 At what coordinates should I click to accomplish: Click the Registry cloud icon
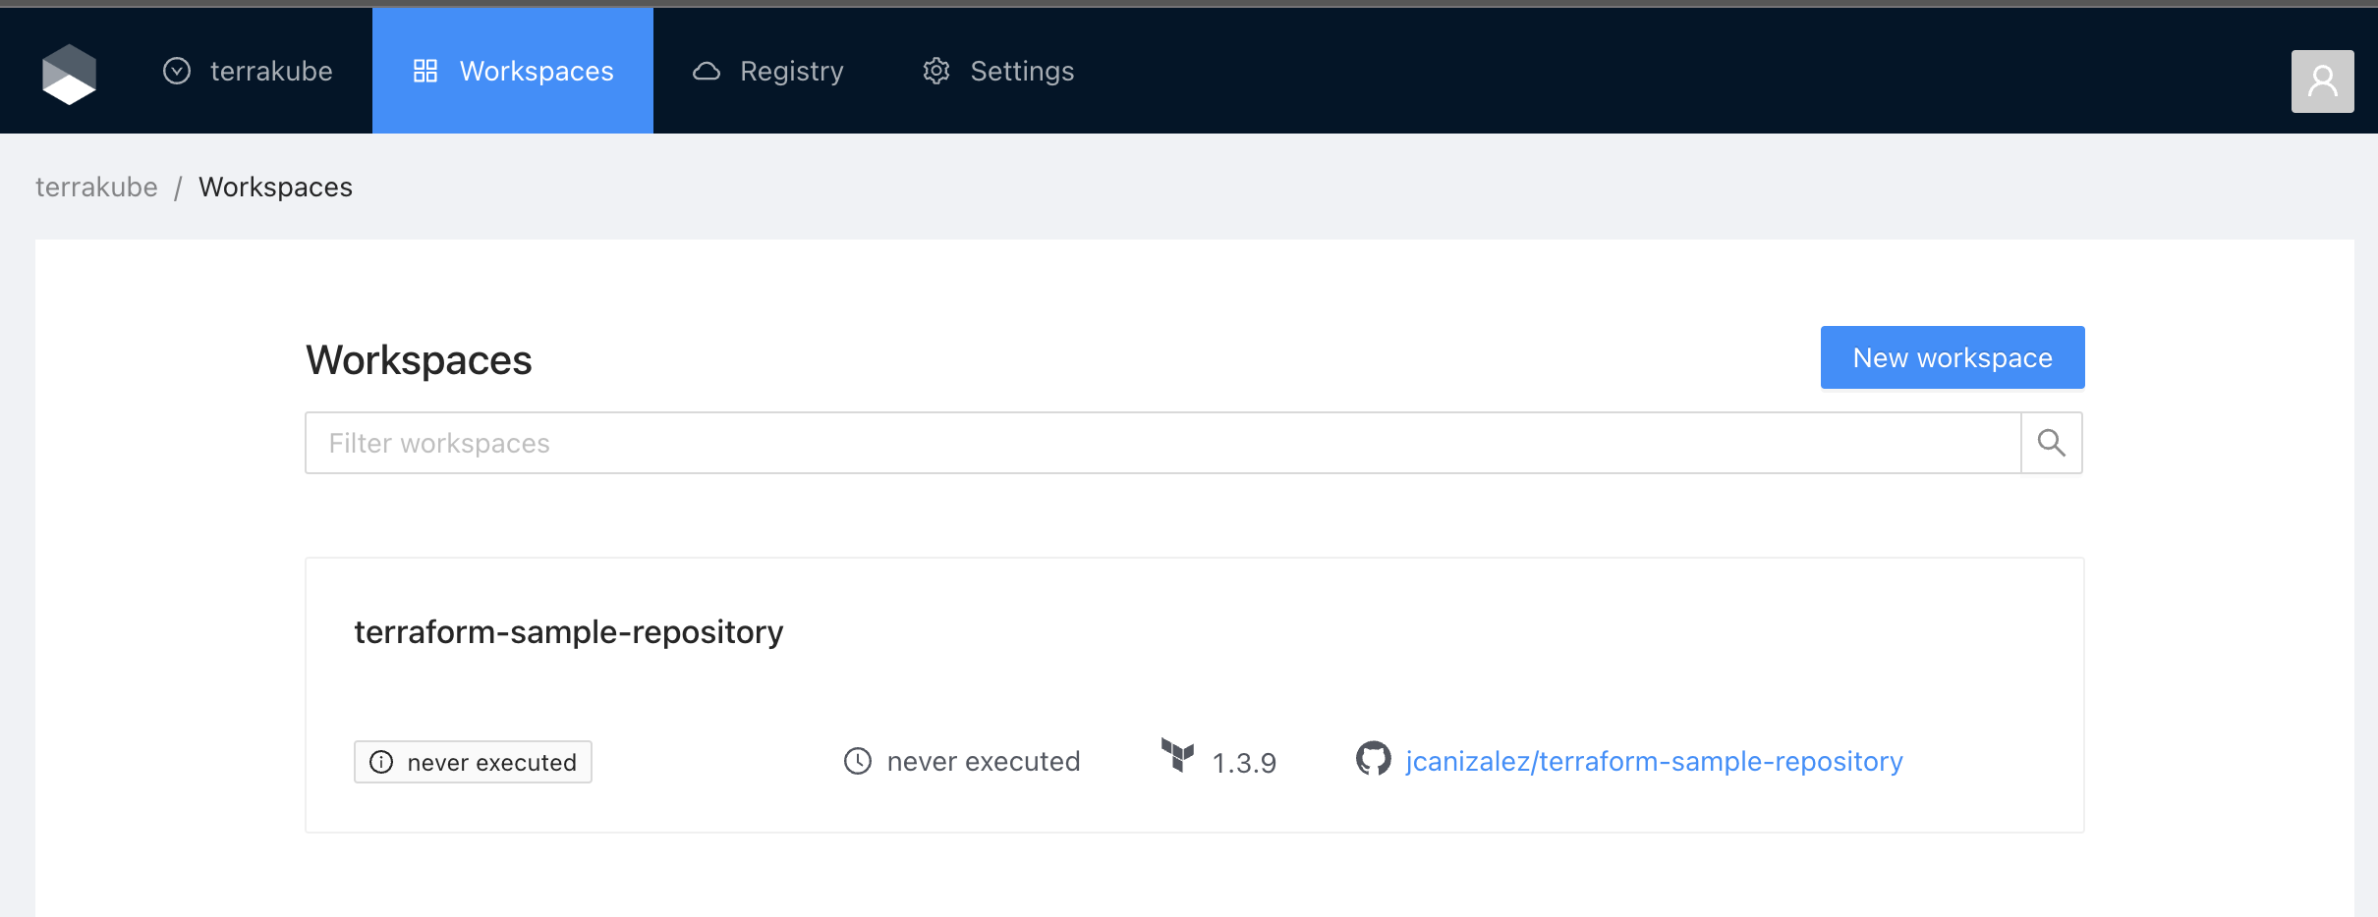[707, 72]
